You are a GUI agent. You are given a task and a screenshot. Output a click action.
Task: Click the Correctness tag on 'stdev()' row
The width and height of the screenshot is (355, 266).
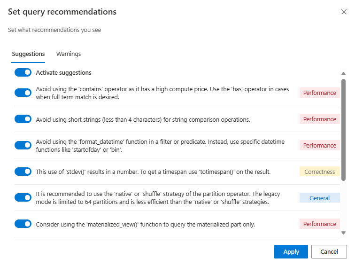[319, 172]
